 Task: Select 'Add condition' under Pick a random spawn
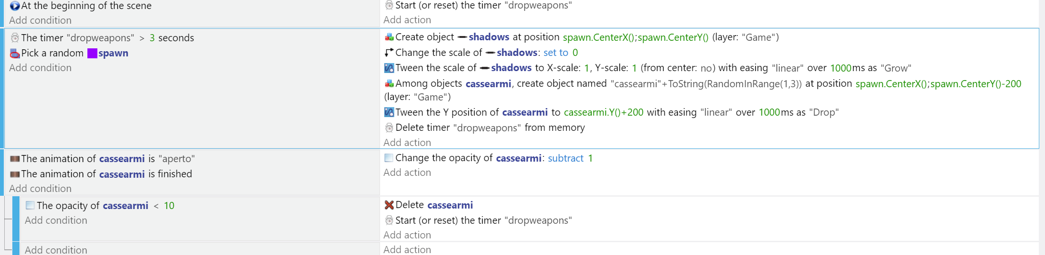(x=40, y=68)
